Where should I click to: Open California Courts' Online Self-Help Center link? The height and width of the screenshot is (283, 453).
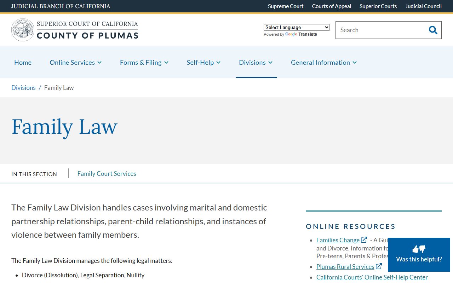[x=372, y=277]
